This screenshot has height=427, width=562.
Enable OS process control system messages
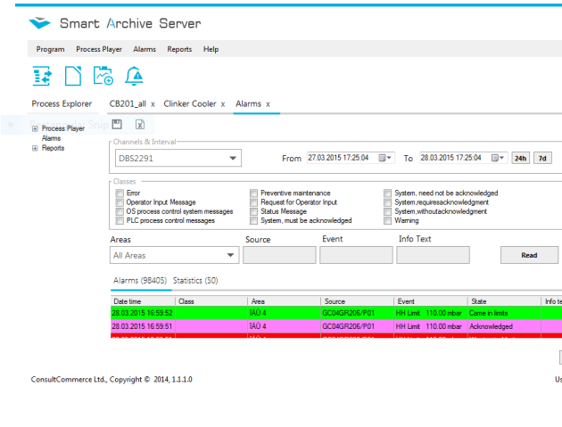click(120, 211)
